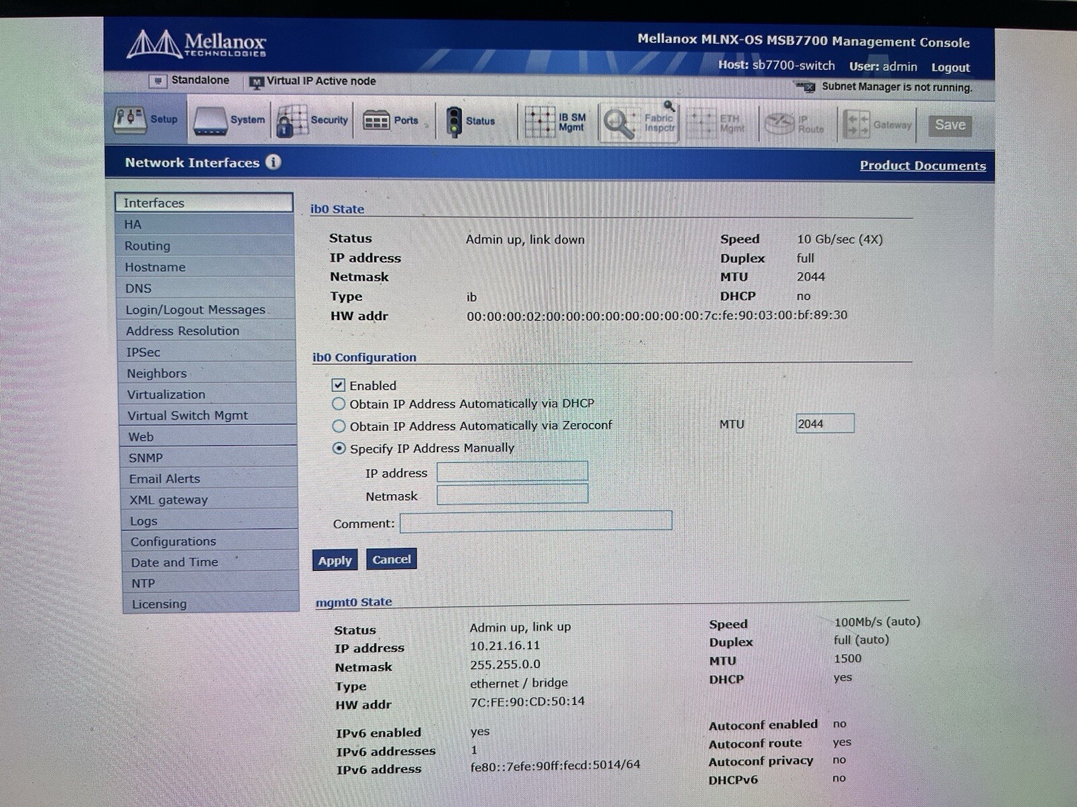1077x807 pixels.
Task: Go to Virtual Switch Mgmt page
Action: (209, 415)
